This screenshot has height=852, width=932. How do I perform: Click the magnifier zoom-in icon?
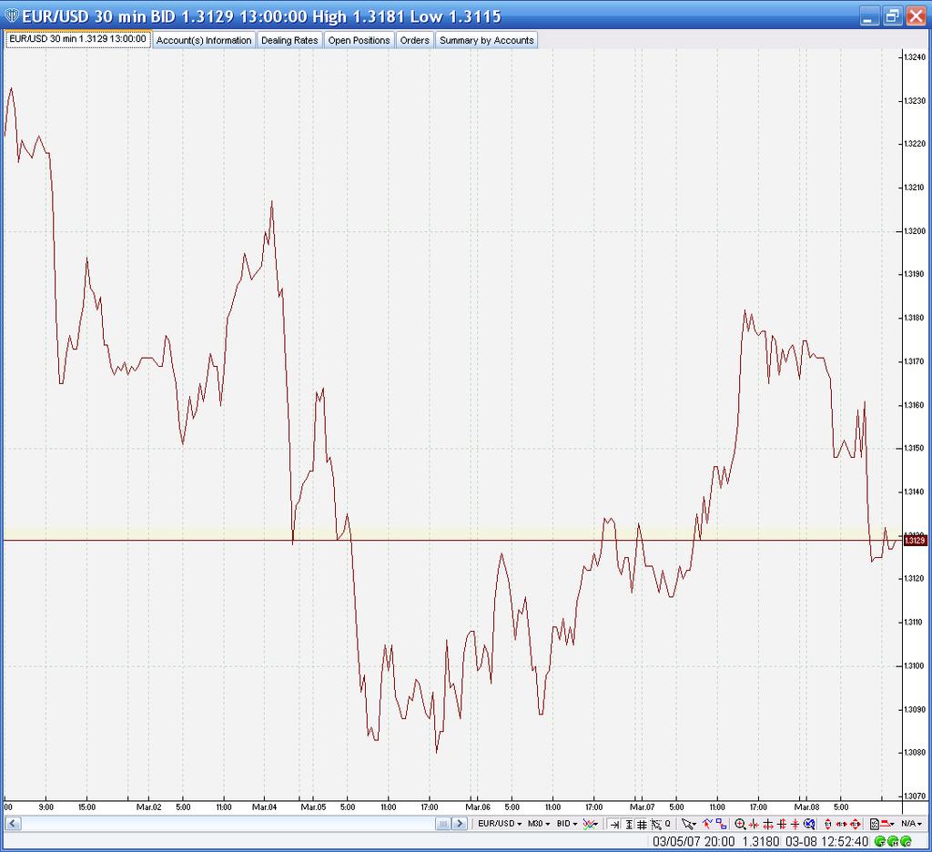click(740, 824)
